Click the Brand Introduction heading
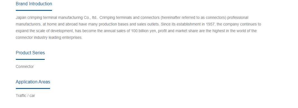 coord(34,4)
